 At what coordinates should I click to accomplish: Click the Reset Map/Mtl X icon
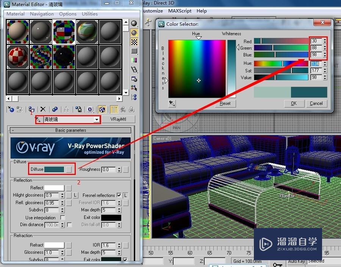click(43, 109)
